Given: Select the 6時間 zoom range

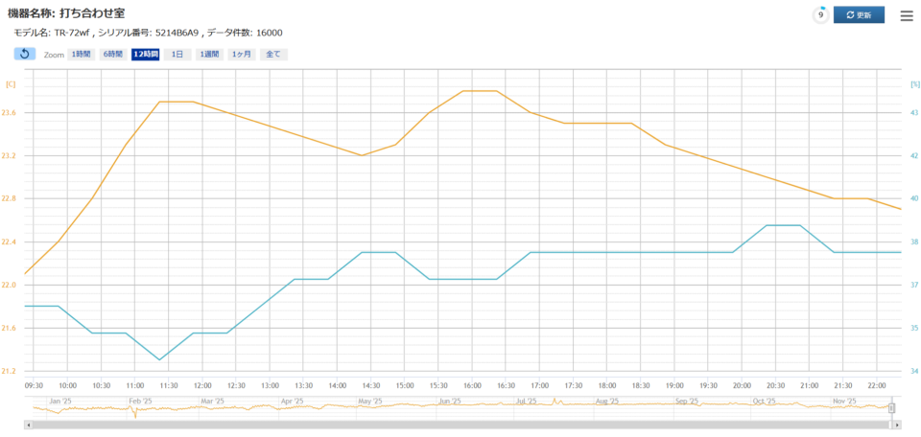Looking at the screenshot, I should click(113, 55).
